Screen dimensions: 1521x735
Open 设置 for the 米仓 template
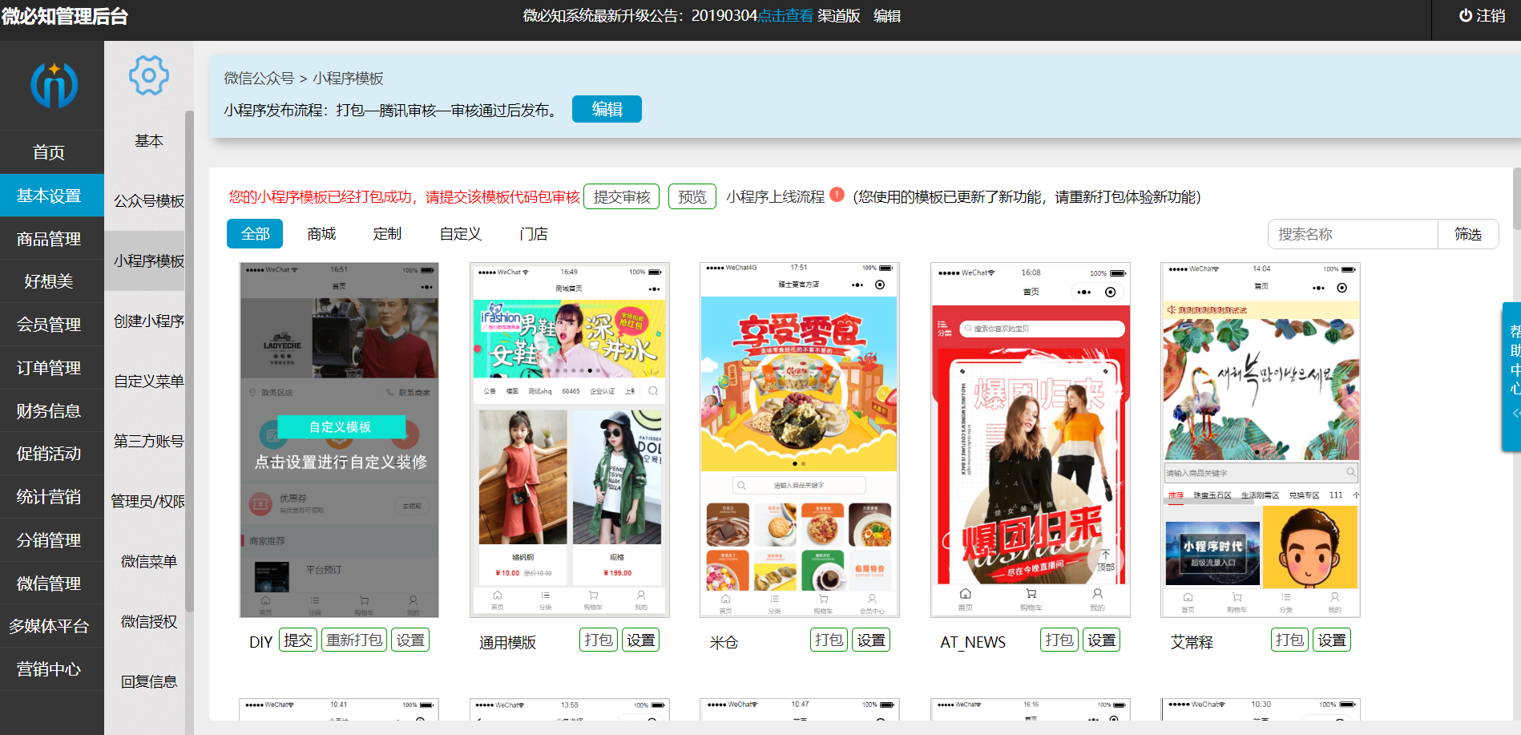(x=871, y=640)
